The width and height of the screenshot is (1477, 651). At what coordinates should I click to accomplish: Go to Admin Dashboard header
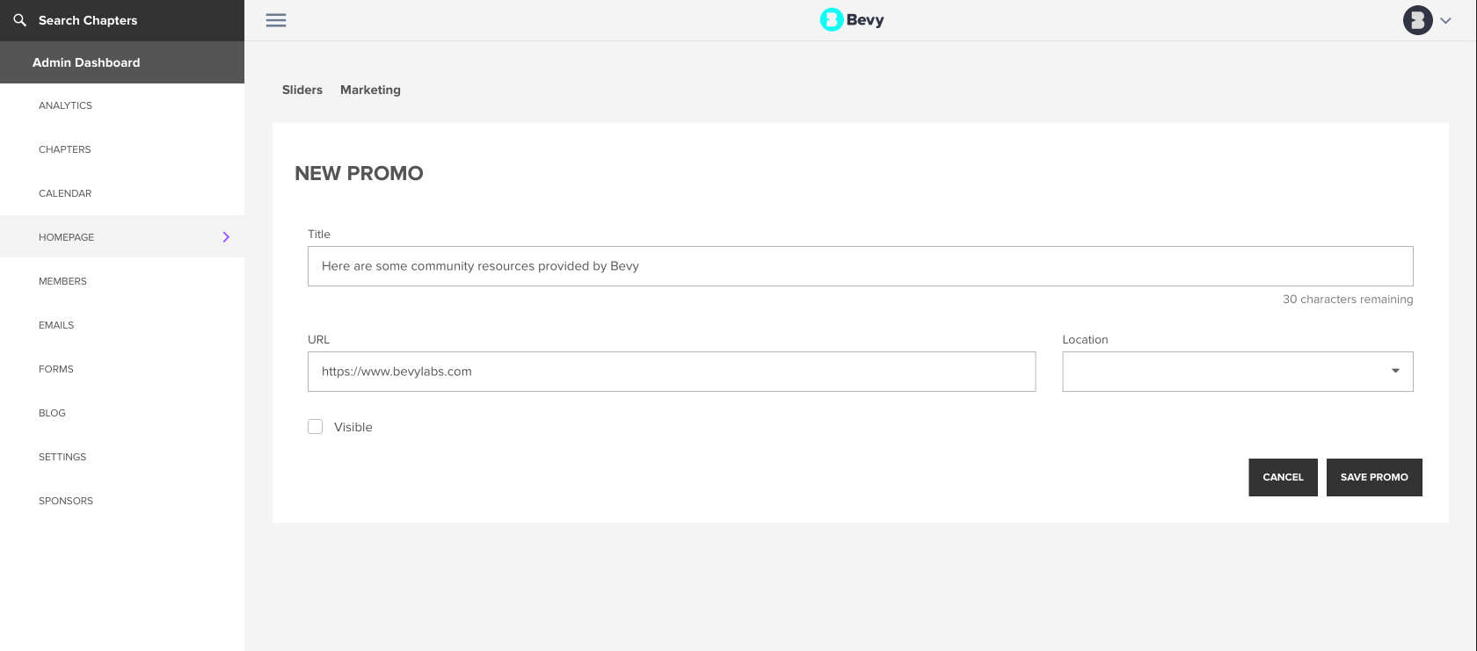(122, 62)
